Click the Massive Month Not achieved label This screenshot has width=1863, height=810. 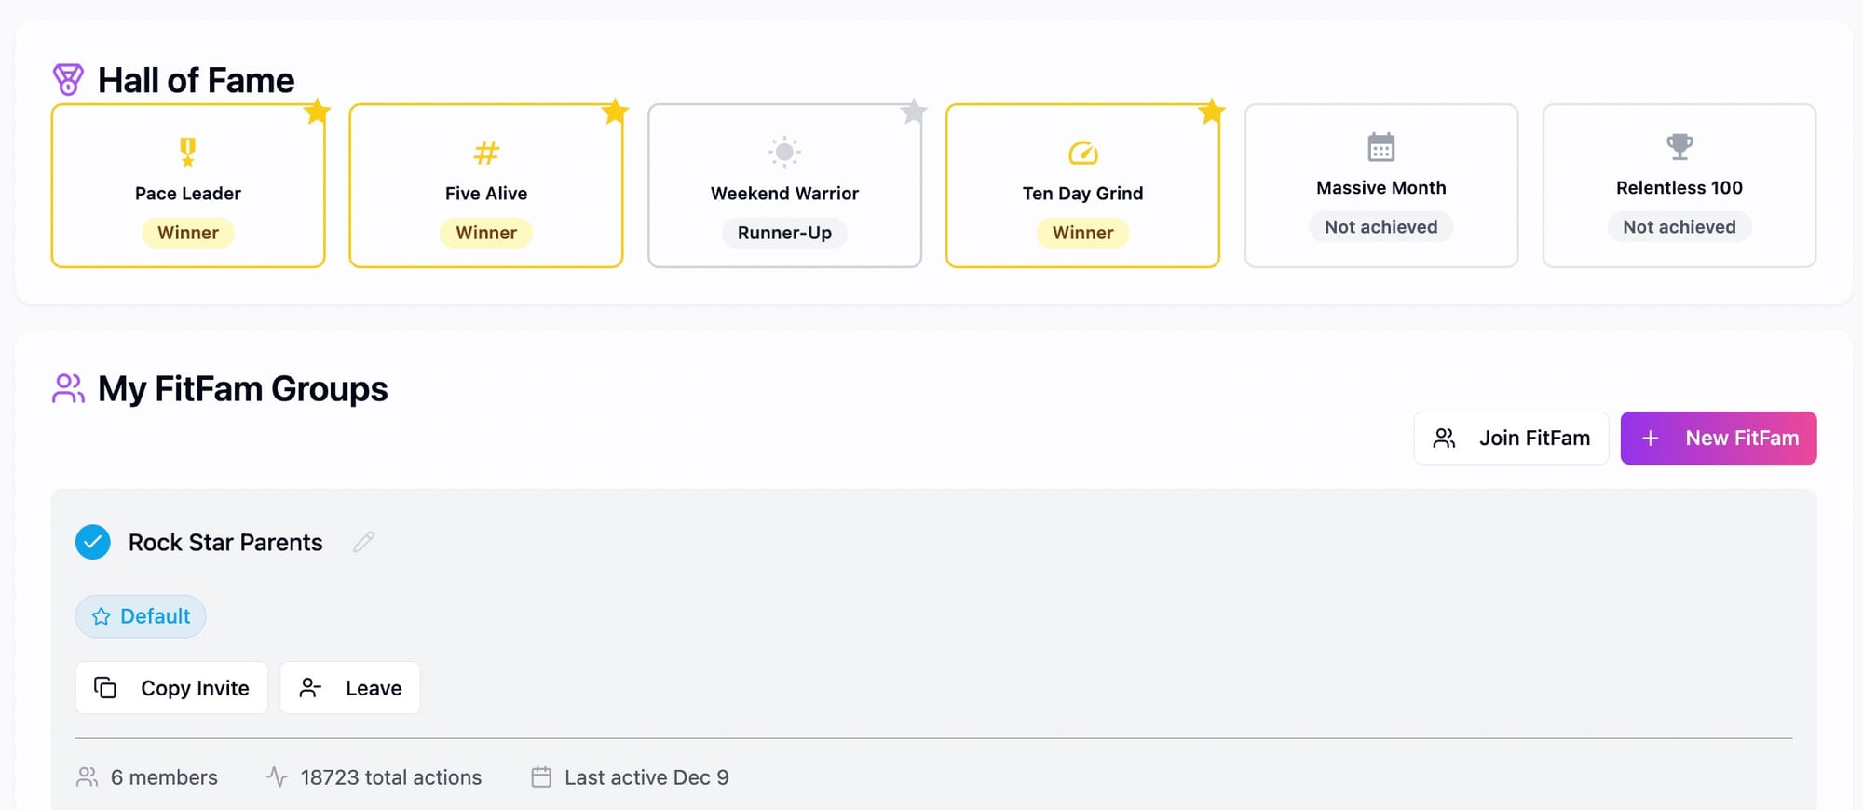tap(1380, 227)
